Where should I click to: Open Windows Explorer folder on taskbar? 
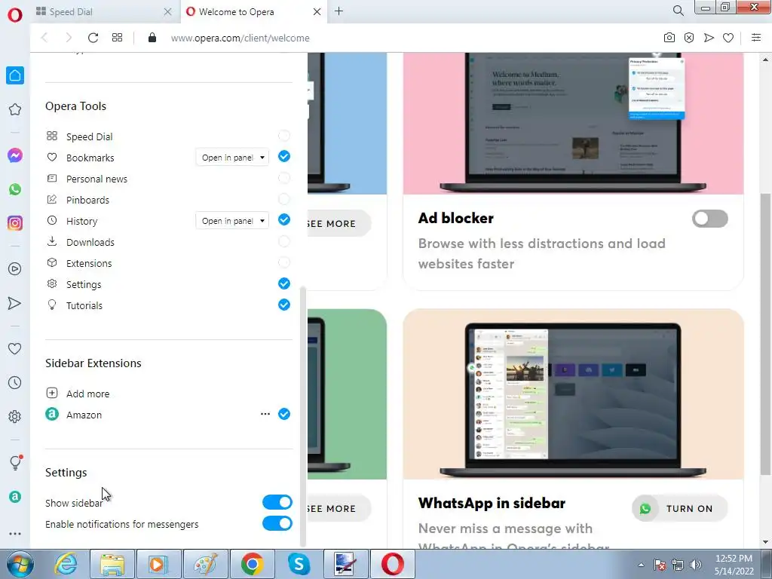coord(112,564)
